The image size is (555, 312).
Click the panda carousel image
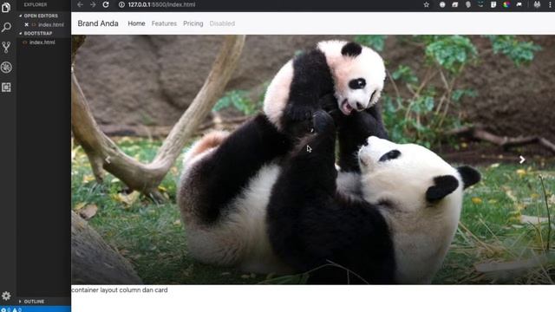(313, 159)
